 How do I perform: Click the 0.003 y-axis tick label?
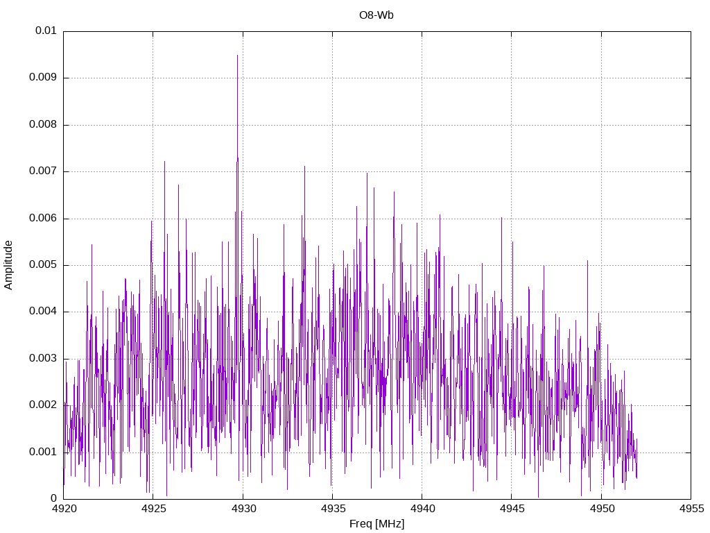[x=43, y=359]
